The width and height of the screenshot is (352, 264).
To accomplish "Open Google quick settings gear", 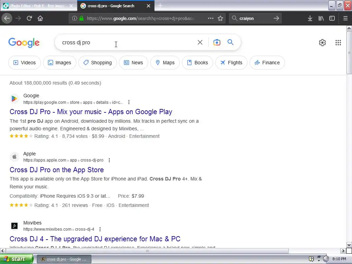I will (322, 42).
